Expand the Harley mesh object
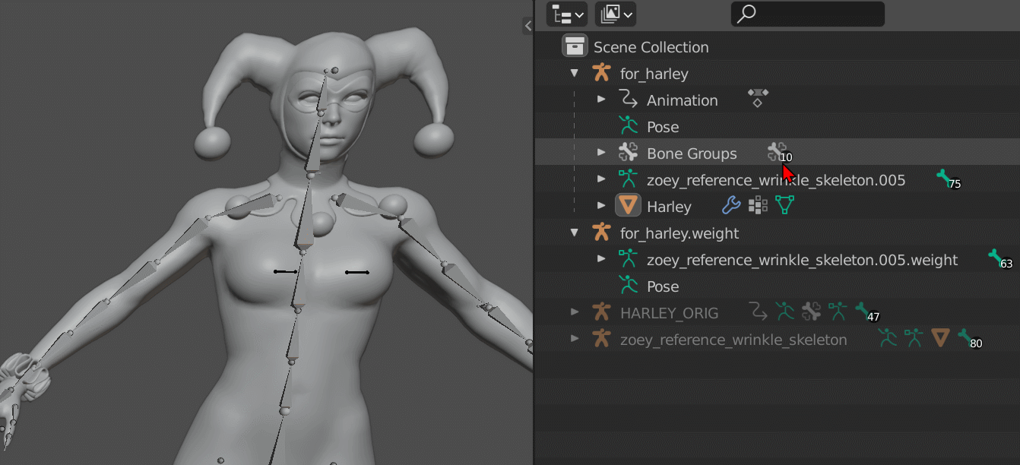 point(601,206)
